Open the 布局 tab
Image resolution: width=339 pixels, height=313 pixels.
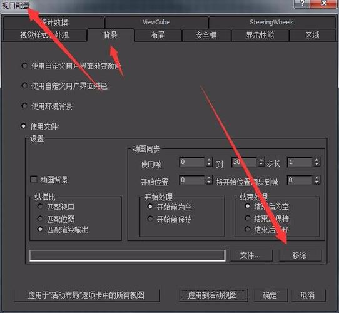click(158, 35)
